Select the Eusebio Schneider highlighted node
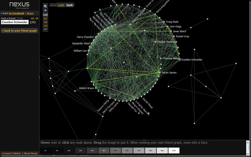Viewport: 251px width, 157px height. 180,59
